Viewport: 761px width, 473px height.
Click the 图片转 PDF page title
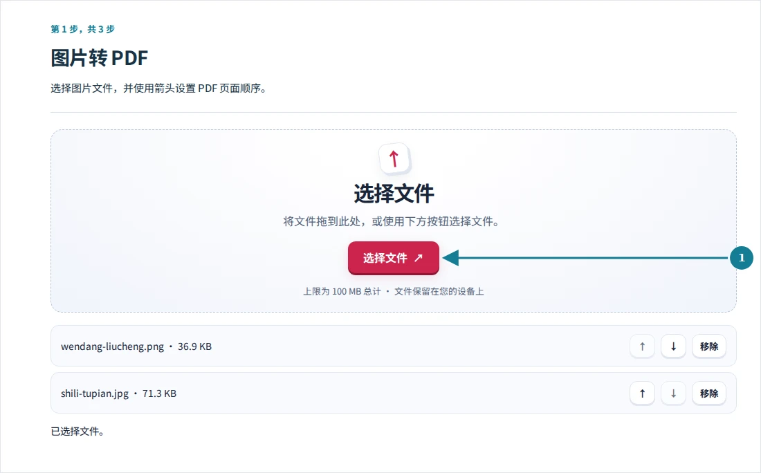pos(99,57)
